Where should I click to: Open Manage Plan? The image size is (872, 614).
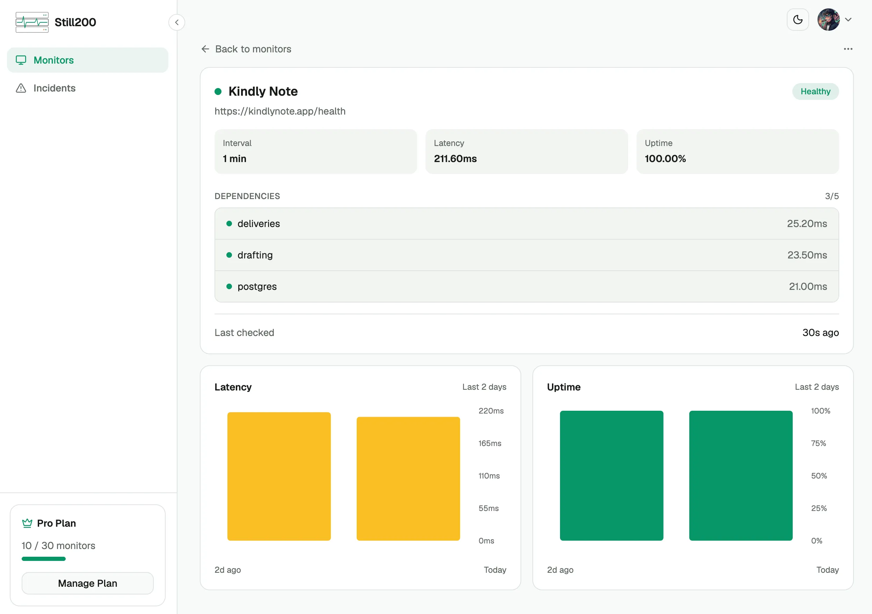tap(87, 583)
